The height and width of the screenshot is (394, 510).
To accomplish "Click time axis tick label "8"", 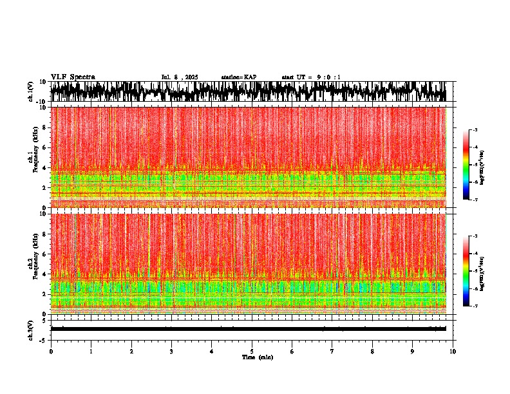I will (x=372, y=352).
